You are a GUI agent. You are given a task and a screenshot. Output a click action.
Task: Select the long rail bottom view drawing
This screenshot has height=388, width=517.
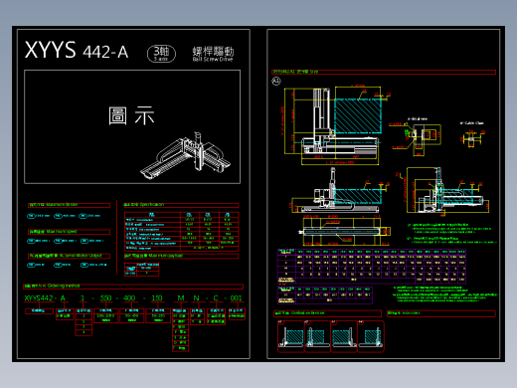click(x=344, y=231)
